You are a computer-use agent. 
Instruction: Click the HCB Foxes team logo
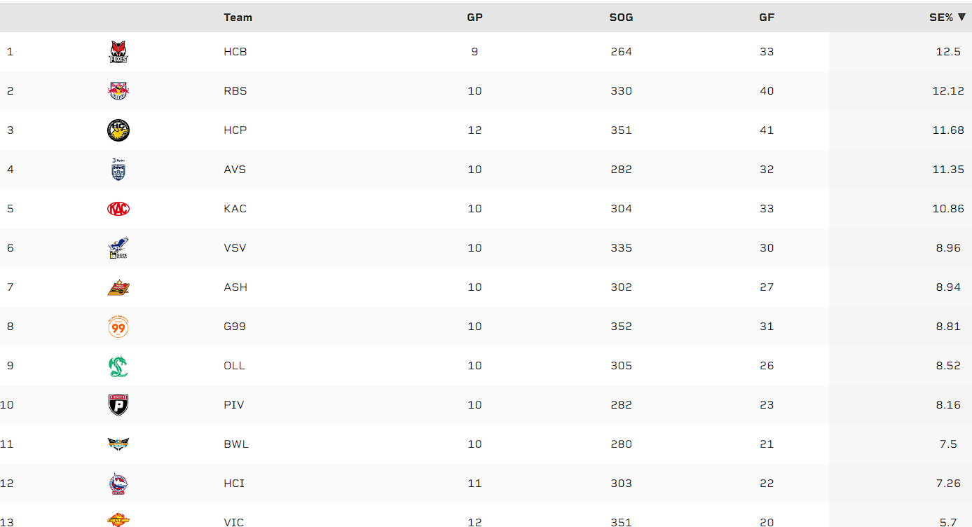118,52
